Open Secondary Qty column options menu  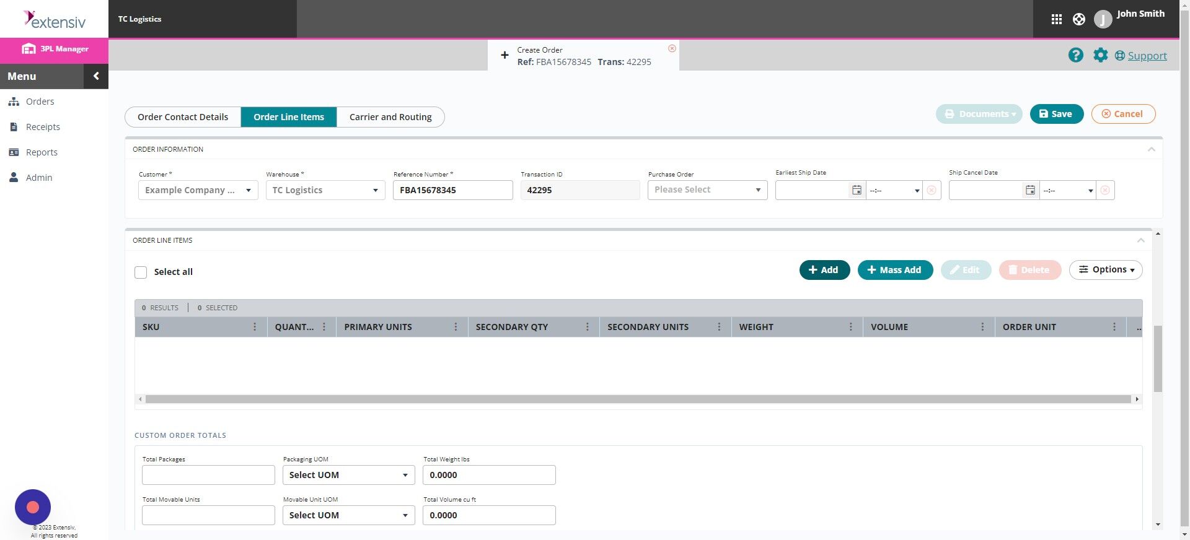[x=588, y=327]
